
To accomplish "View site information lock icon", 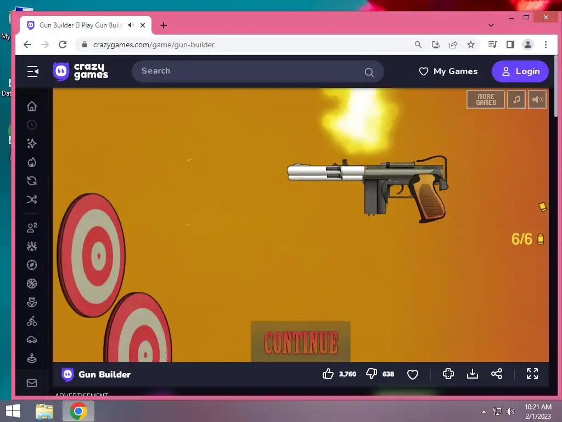I will point(85,45).
